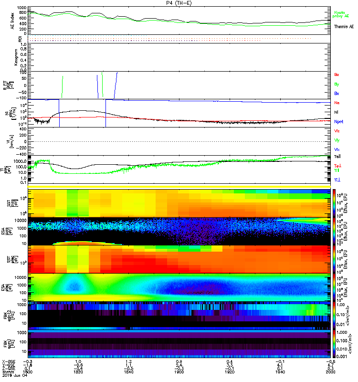Viewport: 358px width, 382px height.
Task: Click the 1920 time tick label
Action: click(x=230, y=372)
